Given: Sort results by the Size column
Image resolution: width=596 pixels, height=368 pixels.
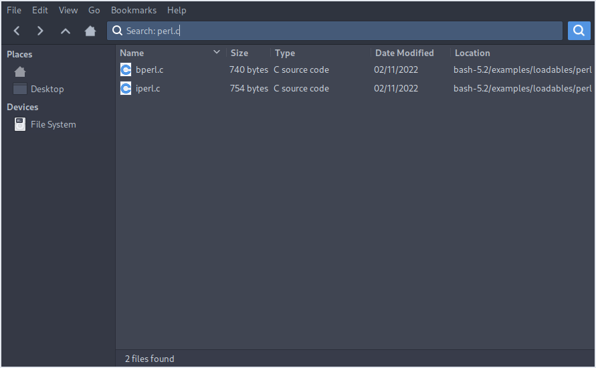Looking at the screenshot, I should tap(239, 53).
